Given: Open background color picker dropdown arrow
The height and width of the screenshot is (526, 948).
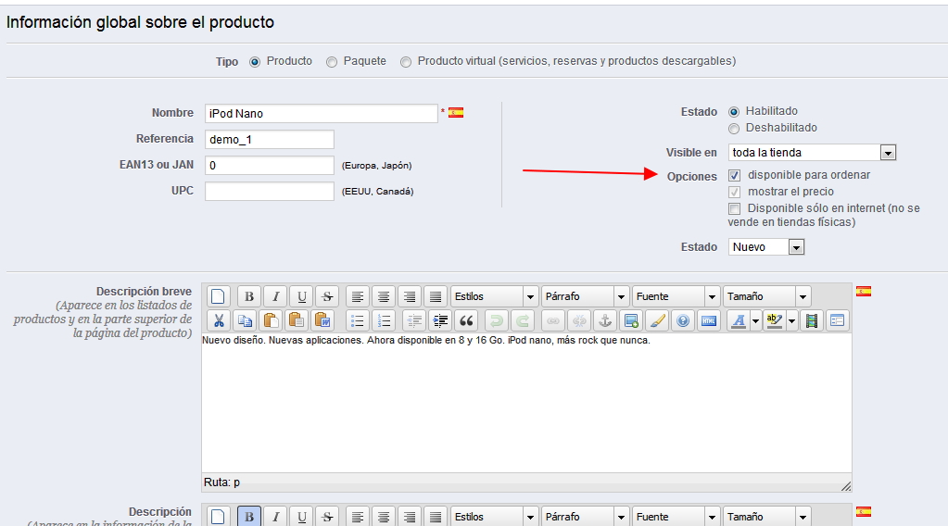Looking at the screenshot, I should (791, 320).
